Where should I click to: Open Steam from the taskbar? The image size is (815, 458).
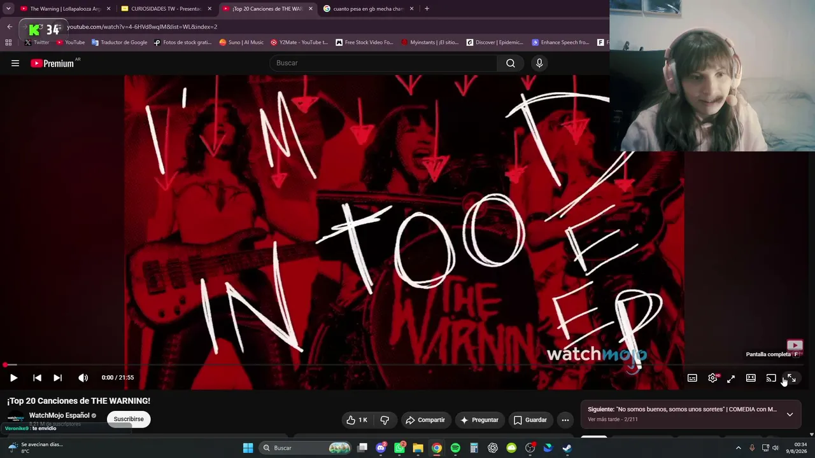tap(567, 448)
